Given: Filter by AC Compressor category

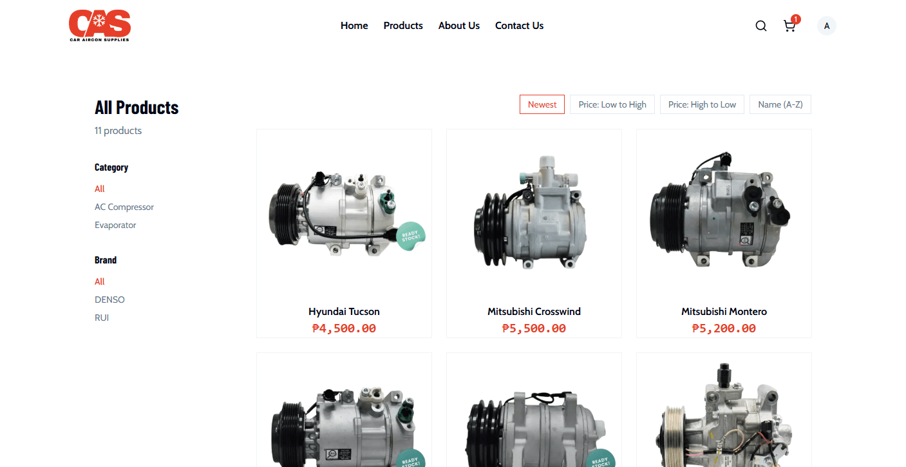Looking at the screenshot, I should pyautogui.click(x=124, y=207).
